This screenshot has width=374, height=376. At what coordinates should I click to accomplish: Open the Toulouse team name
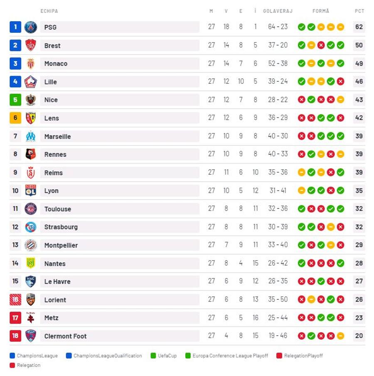pos(58,209)
